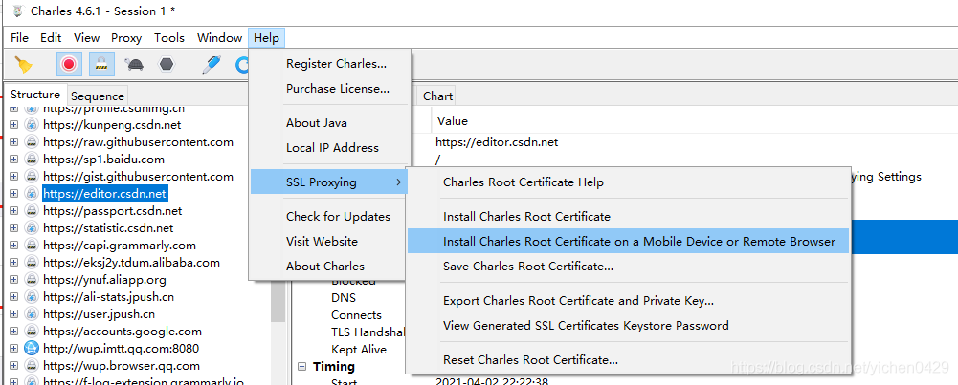
Task: Select Visit Website entry
Action: click(x=330, y=241)
